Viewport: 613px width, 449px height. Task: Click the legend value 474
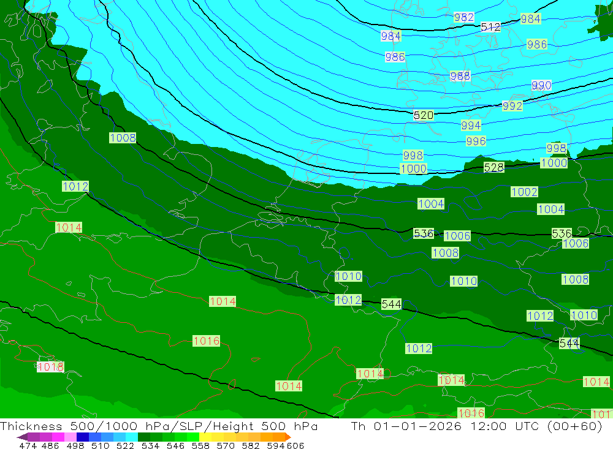click(28, 446)
